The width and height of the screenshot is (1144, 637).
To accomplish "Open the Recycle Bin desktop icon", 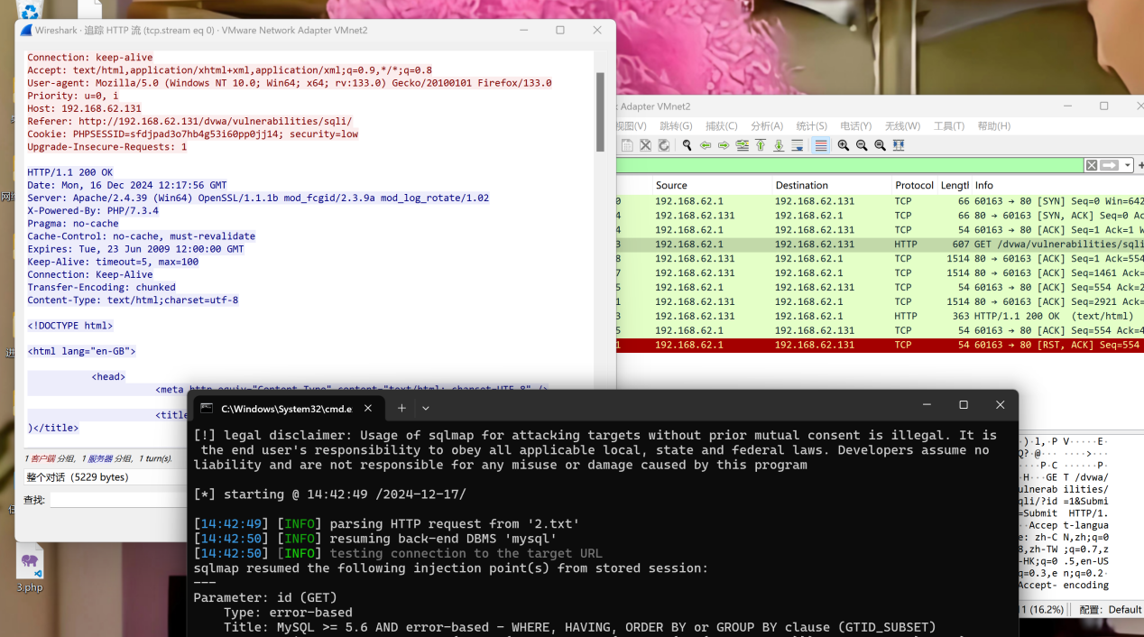I will [x=30, y=10].
